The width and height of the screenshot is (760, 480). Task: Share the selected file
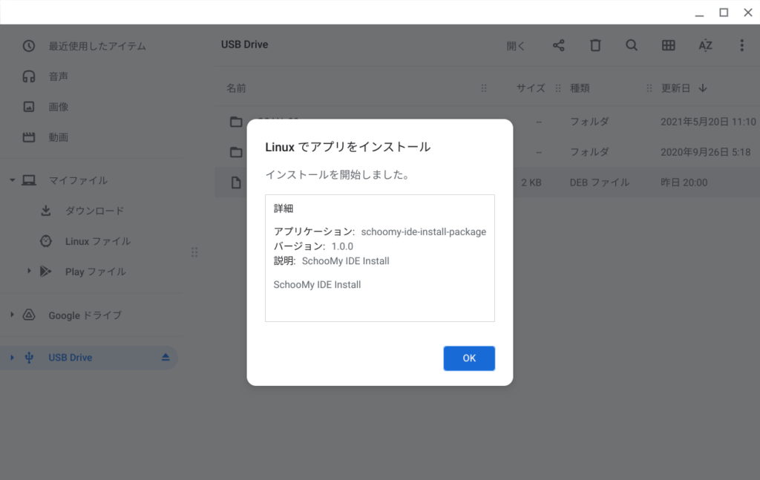point(558,45)
